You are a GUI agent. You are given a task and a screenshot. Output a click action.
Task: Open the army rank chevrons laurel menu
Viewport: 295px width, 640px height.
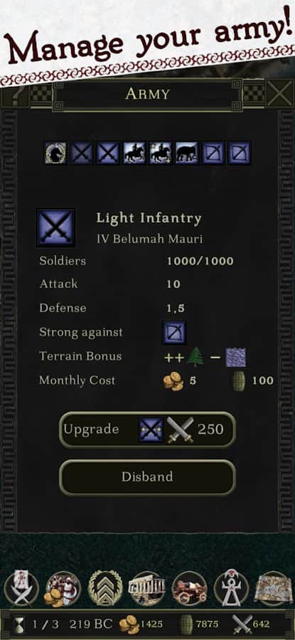click(x=105, y=588)
